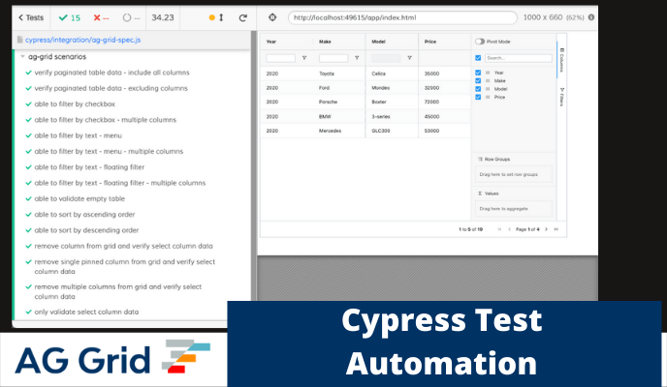
Task: Toggle the select-all columns checkbox
Action: point(478,58)
